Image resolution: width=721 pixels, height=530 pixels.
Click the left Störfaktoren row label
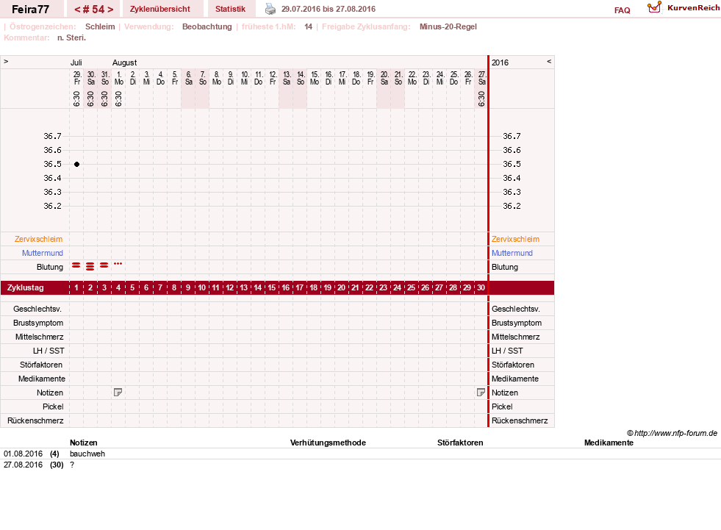pos(41,365)
